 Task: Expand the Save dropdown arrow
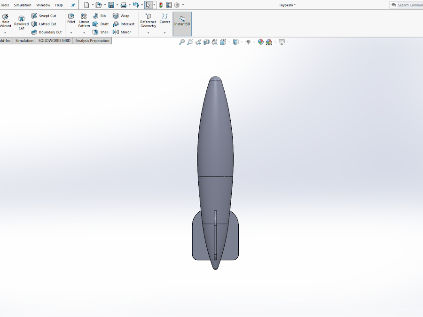tap(117, 5)
